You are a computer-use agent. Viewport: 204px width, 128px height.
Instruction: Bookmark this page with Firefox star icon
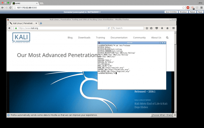coord(147,28)
